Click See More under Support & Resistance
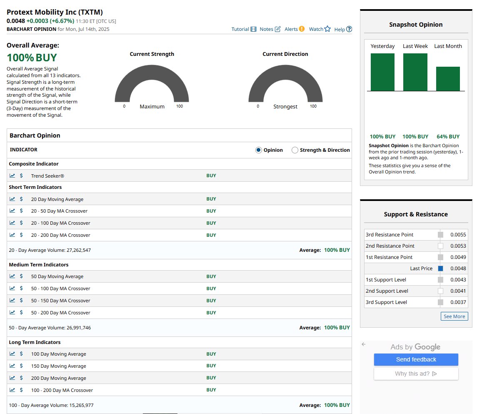Viewport: 477px width, 414px height. 454,316
